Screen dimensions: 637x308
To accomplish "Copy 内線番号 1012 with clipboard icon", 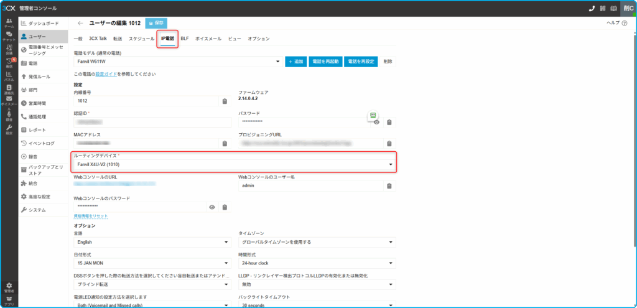I will pos(225,101).
